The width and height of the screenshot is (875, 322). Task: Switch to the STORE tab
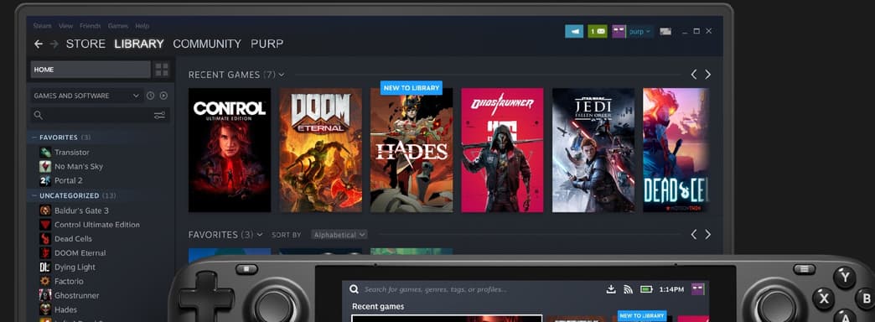click(x=85, y=44)
